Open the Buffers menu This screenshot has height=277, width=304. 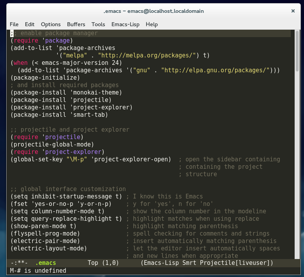[76, 24]
